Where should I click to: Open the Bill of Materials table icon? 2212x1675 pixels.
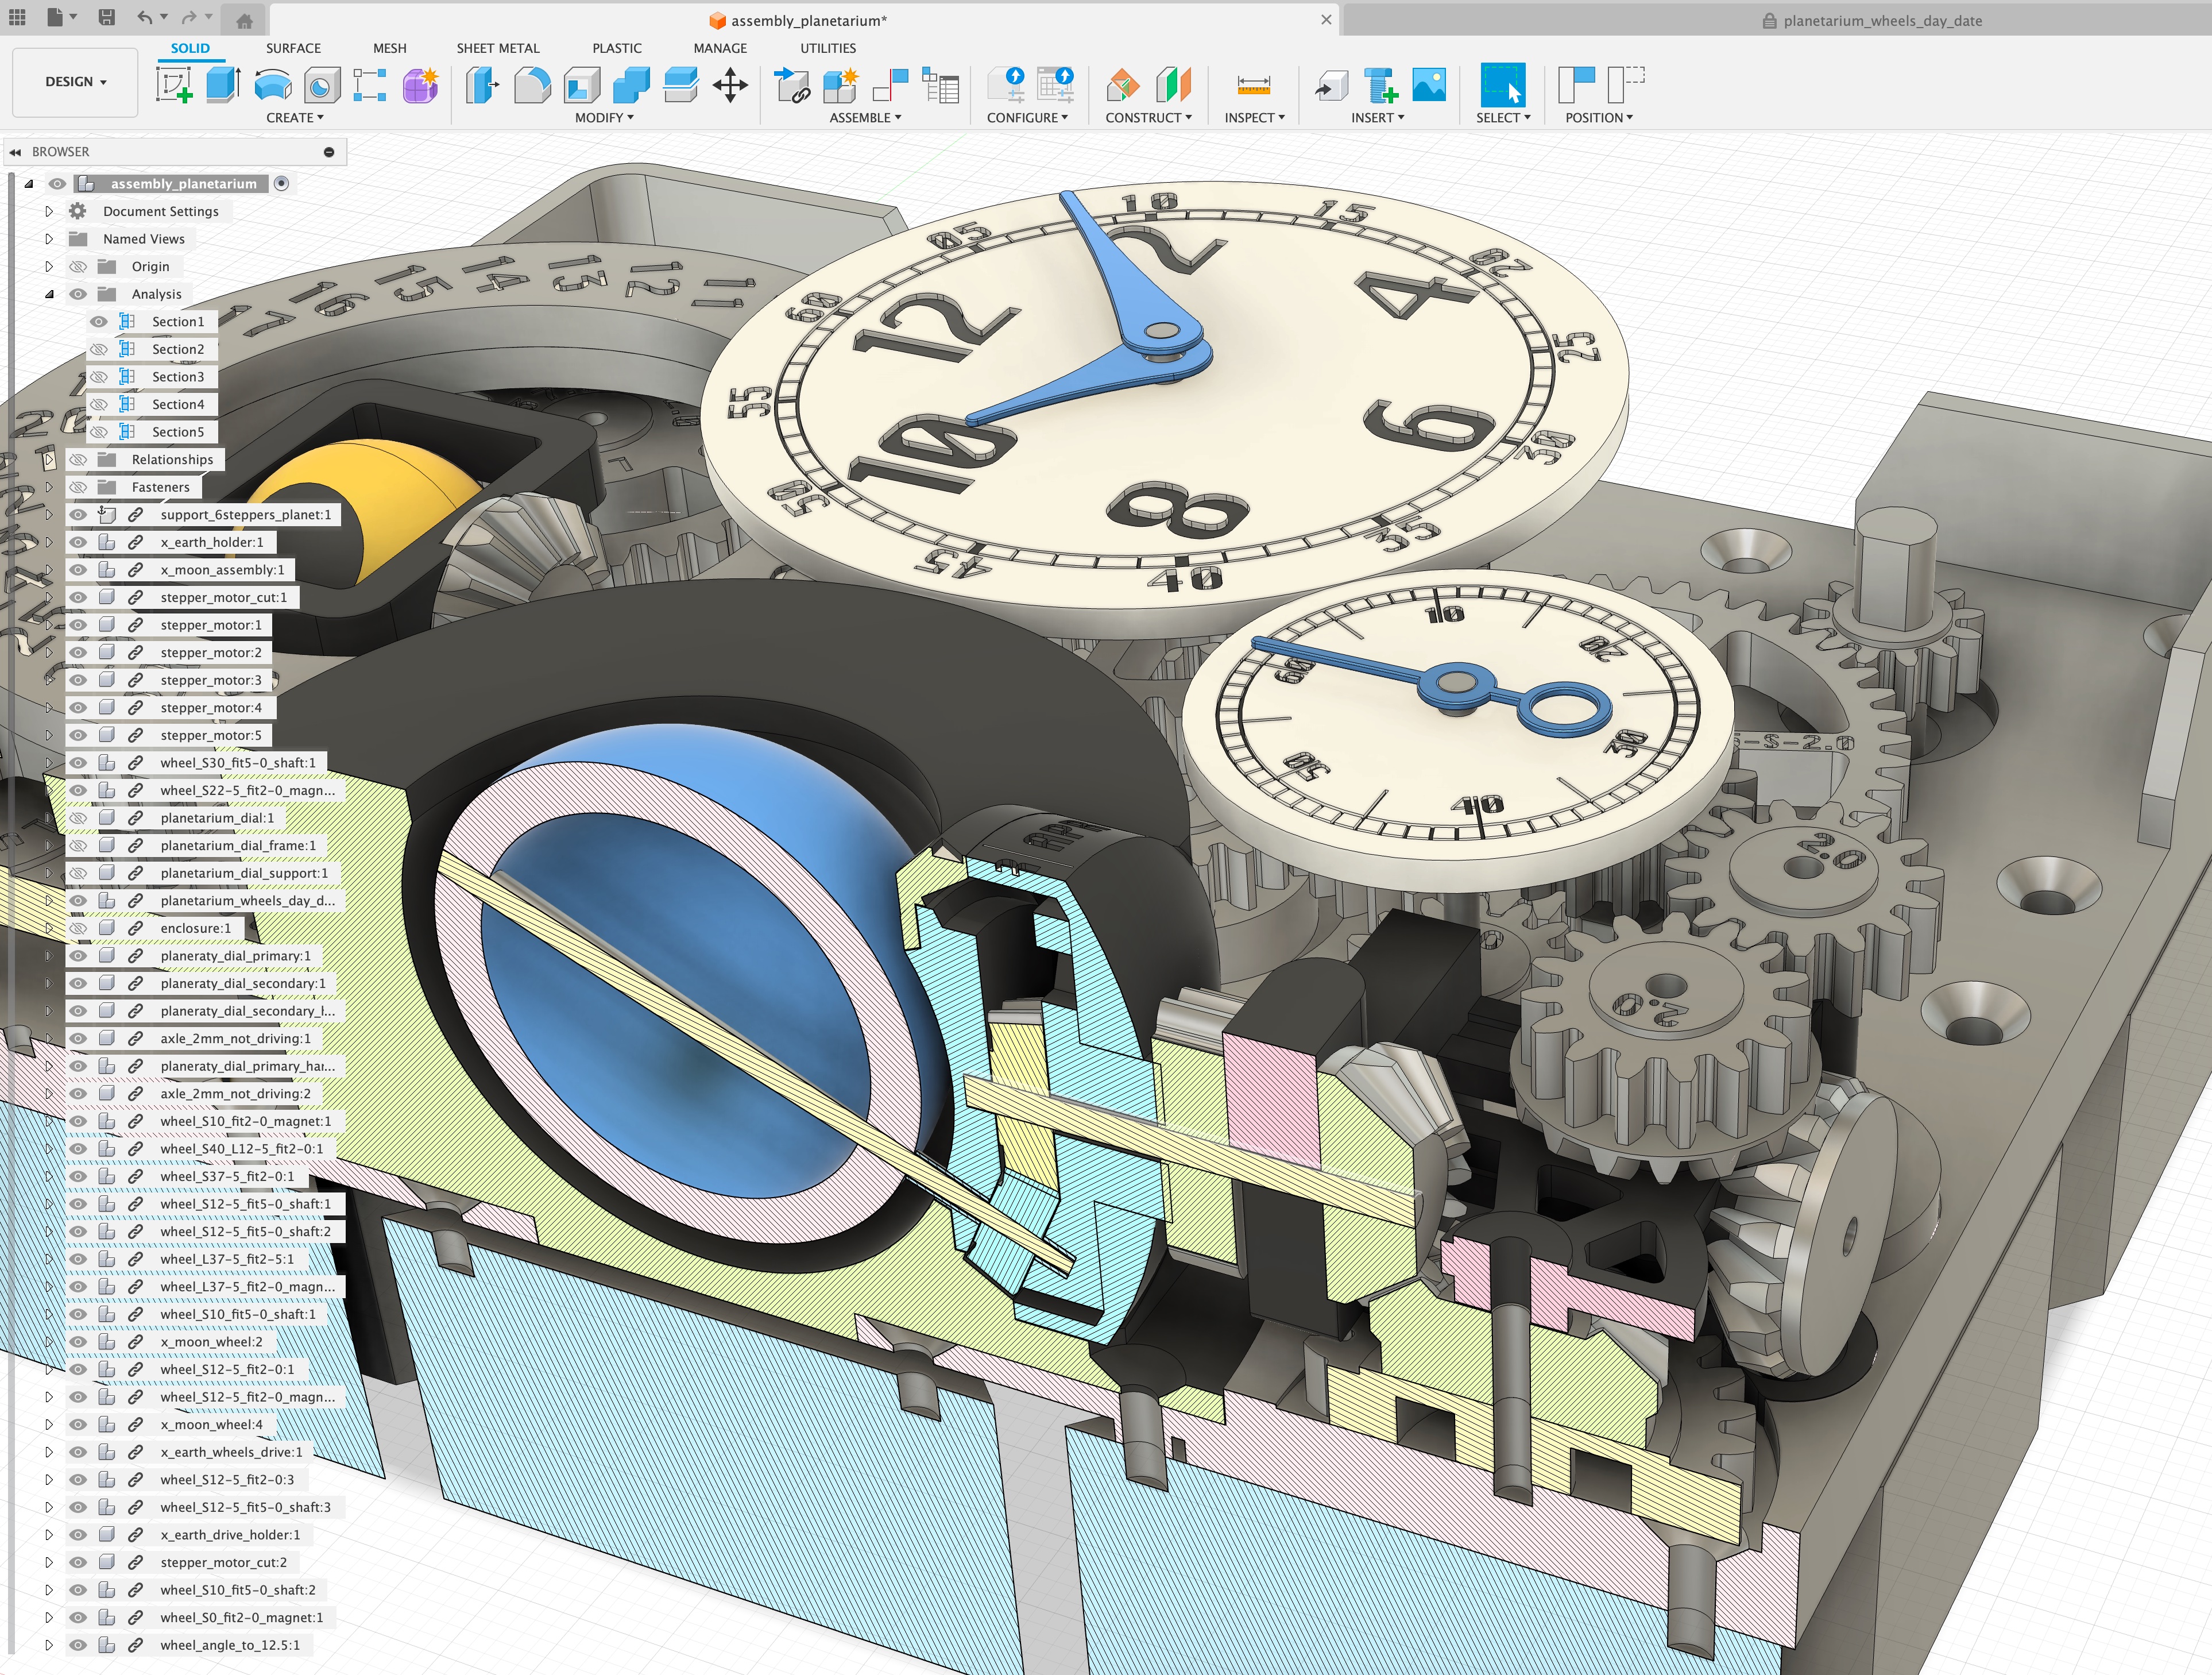click(940, 86)
